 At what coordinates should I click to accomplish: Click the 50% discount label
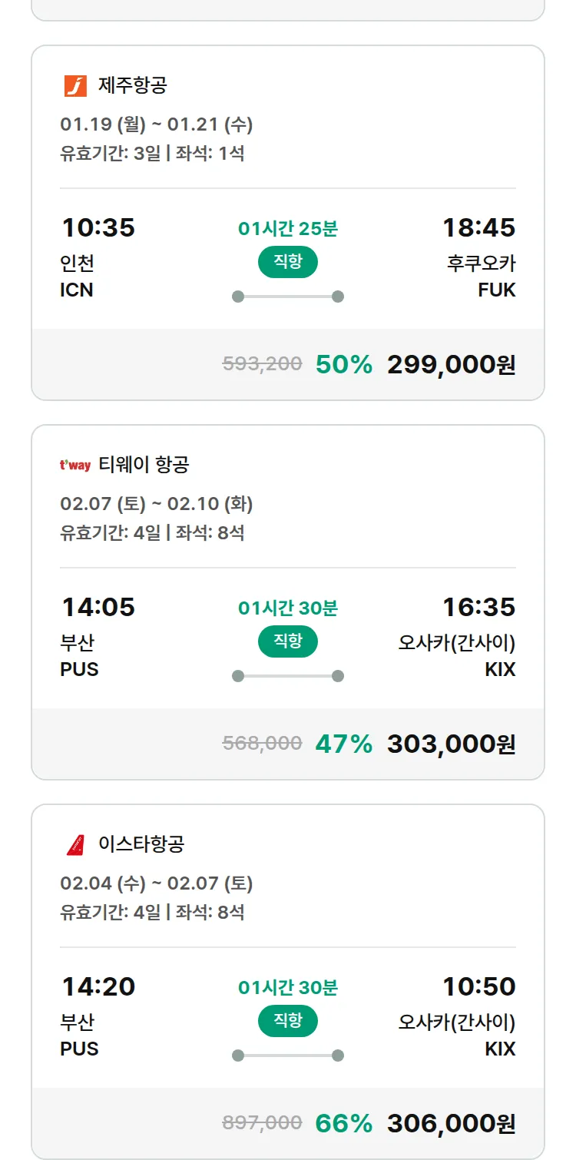pos(343,364)
